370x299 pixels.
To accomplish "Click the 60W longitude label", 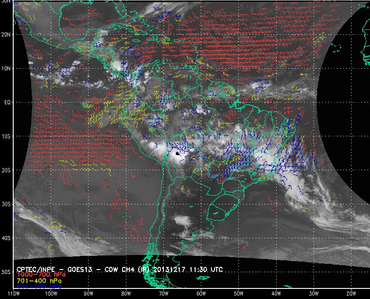I will click(x=201, y=294).
